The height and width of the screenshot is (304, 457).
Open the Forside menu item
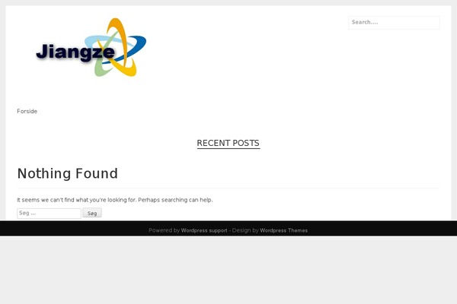(x=27, y=111)
